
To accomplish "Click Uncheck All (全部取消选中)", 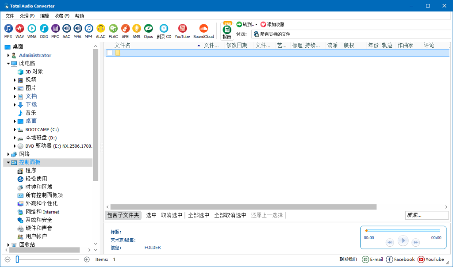I will [230, 215].
